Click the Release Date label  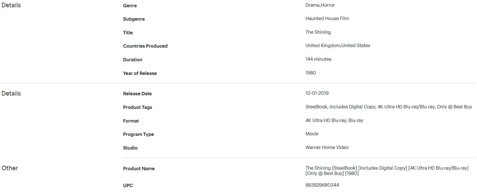click(x=137, y=94)
